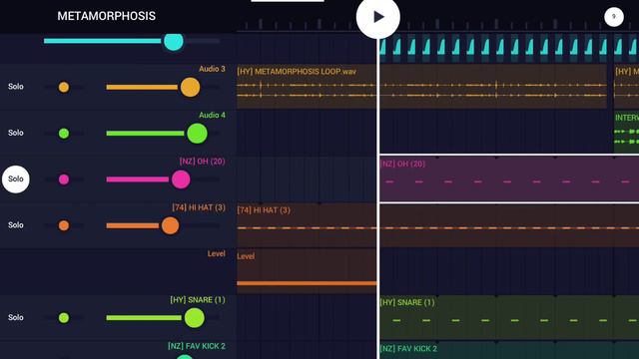Click the [NZ] OH (20) pink volume knob
639x359 pixels.
pyautogui.click(x=181, y=179)
